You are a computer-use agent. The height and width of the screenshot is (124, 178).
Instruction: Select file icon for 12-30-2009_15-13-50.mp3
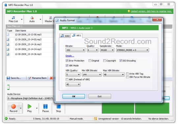8,35
